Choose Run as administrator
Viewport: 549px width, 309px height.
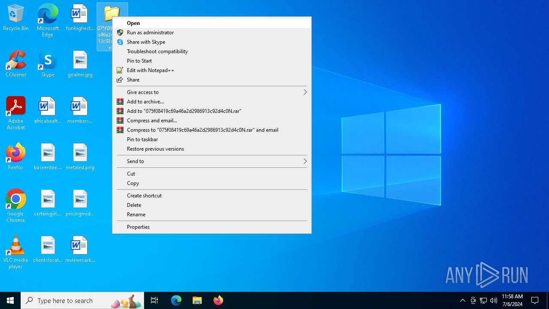(212, 33)
